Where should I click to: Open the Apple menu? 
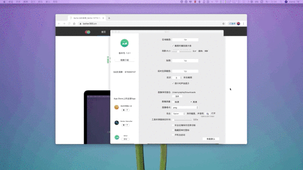(x=4, y=2)
